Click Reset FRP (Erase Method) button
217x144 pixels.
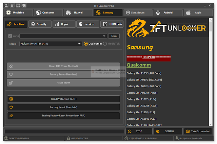(63, 66)
